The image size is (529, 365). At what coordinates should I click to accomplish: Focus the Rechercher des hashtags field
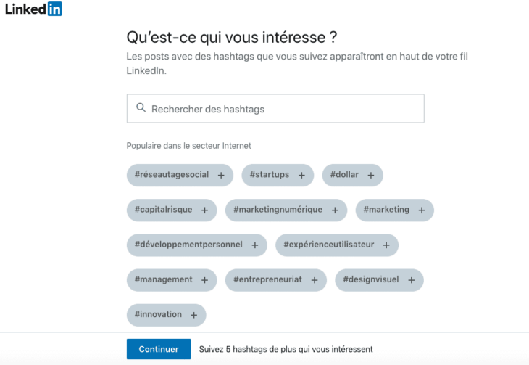[x=283, y=109]
